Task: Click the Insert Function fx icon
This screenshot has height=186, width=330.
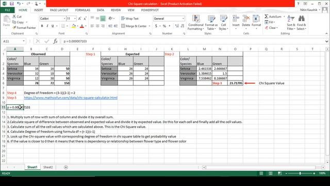Action: pyautogui.click(x=55, y=41)
